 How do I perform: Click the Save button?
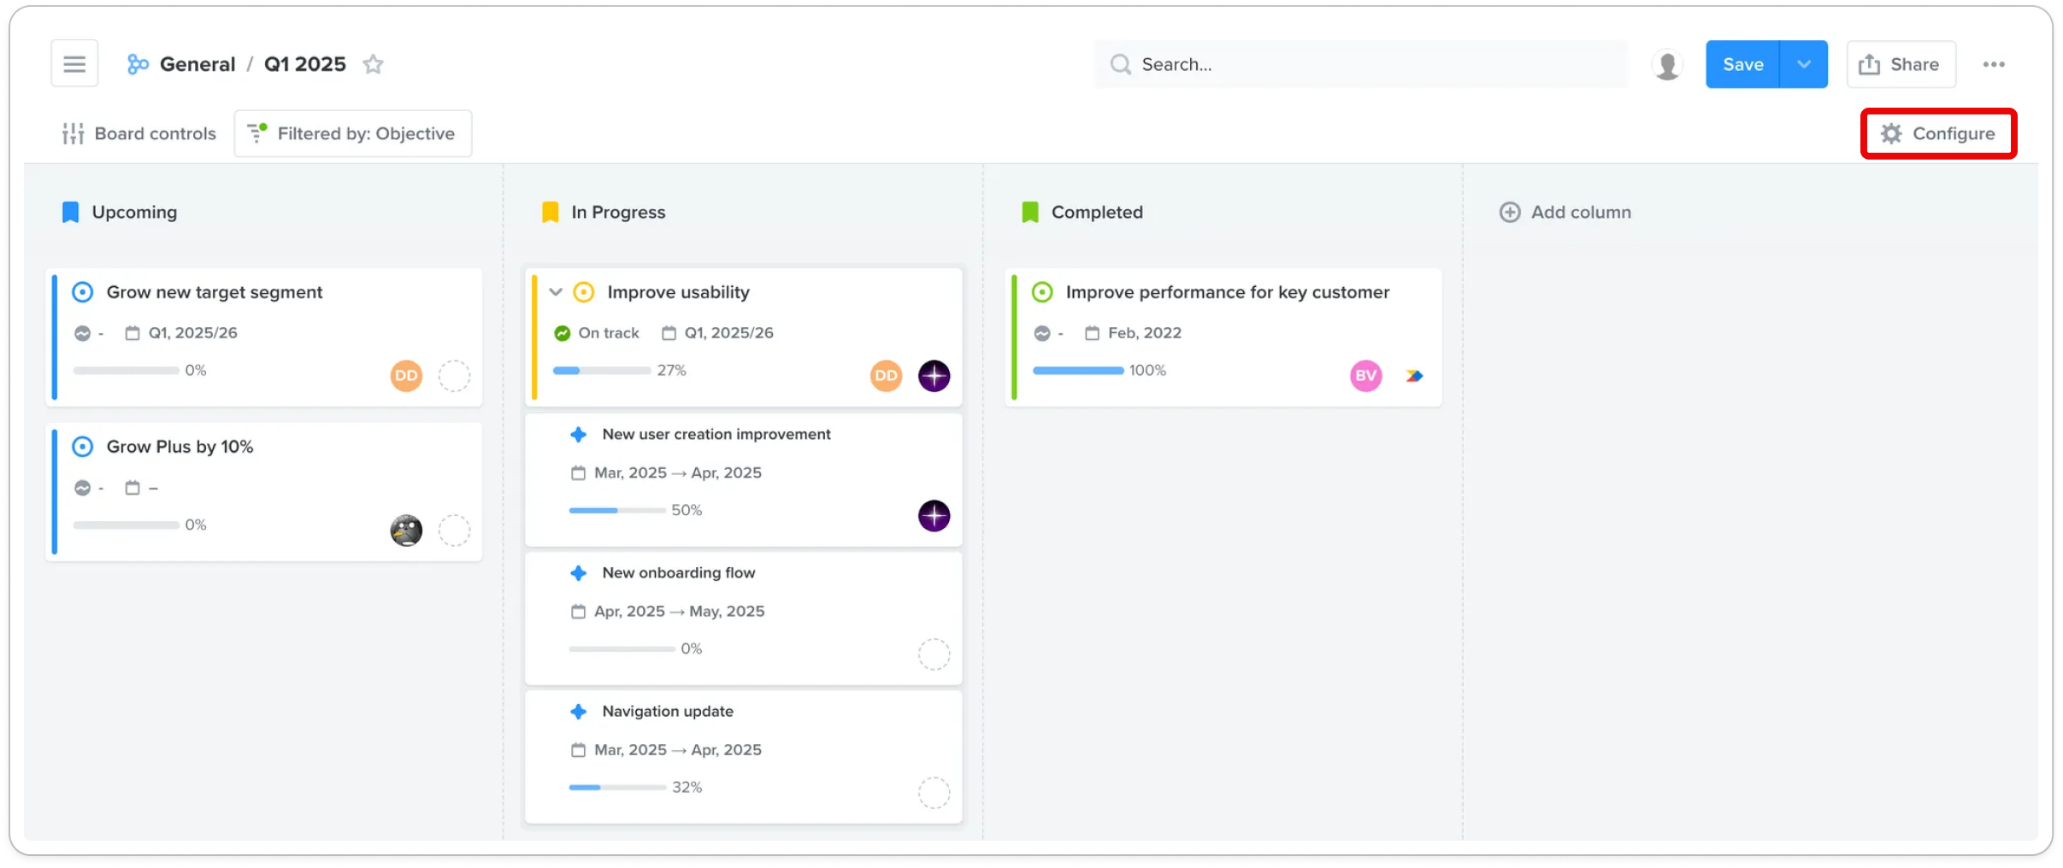[x=1743, y=64]
